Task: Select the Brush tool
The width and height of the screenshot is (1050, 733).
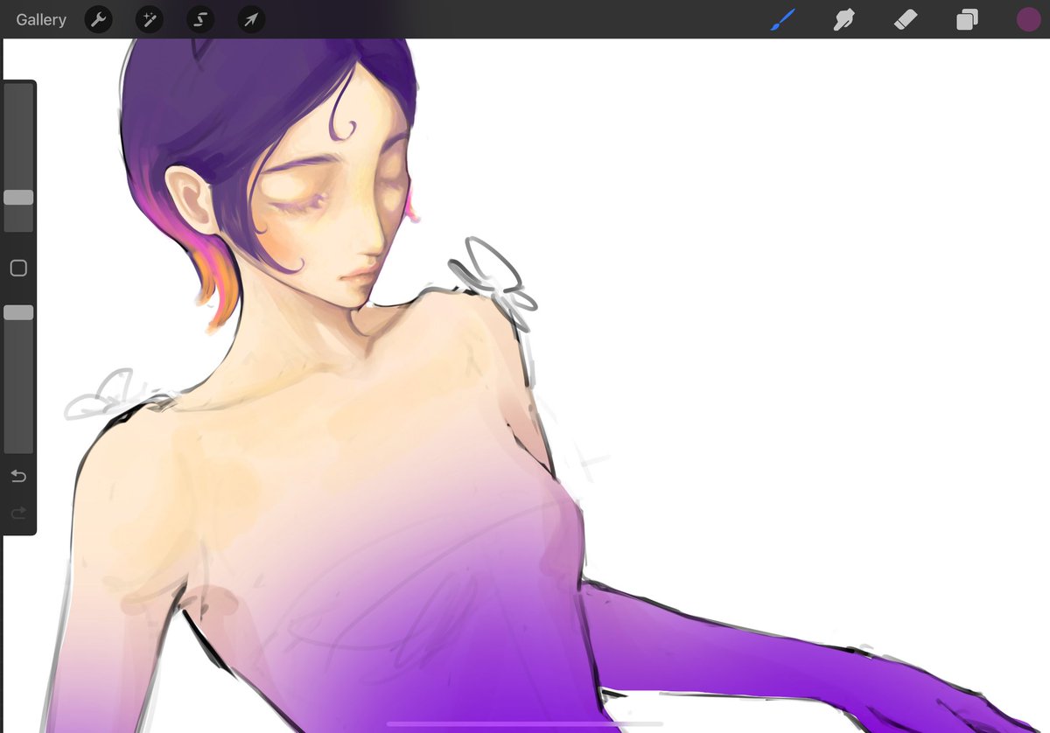Action: pyautogui.click(x=782, y=19)
